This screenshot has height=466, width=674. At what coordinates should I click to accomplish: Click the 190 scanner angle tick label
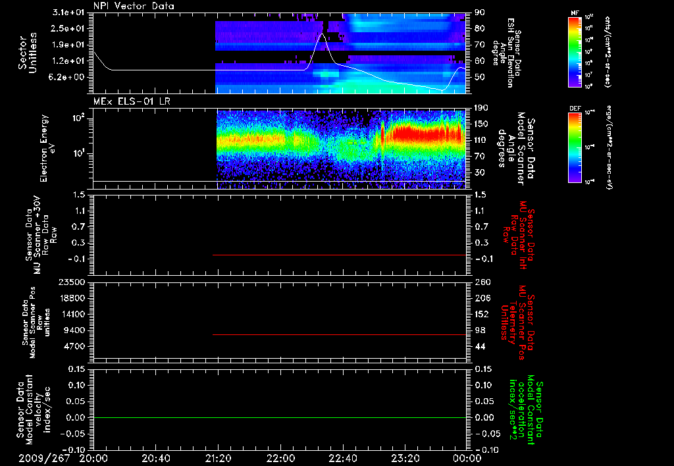click(x=481, y=108)
